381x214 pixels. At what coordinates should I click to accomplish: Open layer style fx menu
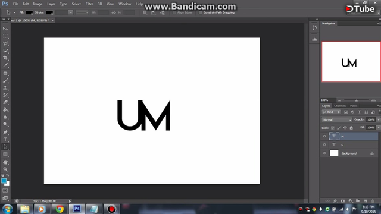click(335, 201)
